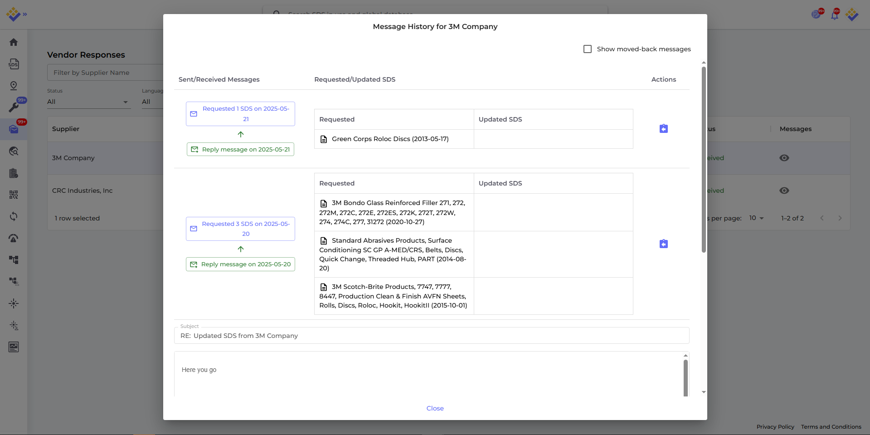This screenshot has width=870, height=435.
Task: Open Reply message on 2025-05-20
Action: coord(240,264)
